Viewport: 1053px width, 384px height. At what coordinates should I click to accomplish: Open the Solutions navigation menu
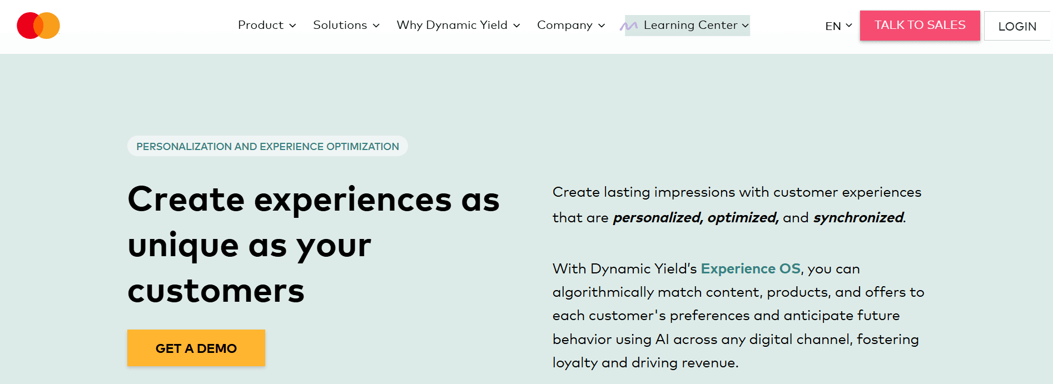[340, 25]
